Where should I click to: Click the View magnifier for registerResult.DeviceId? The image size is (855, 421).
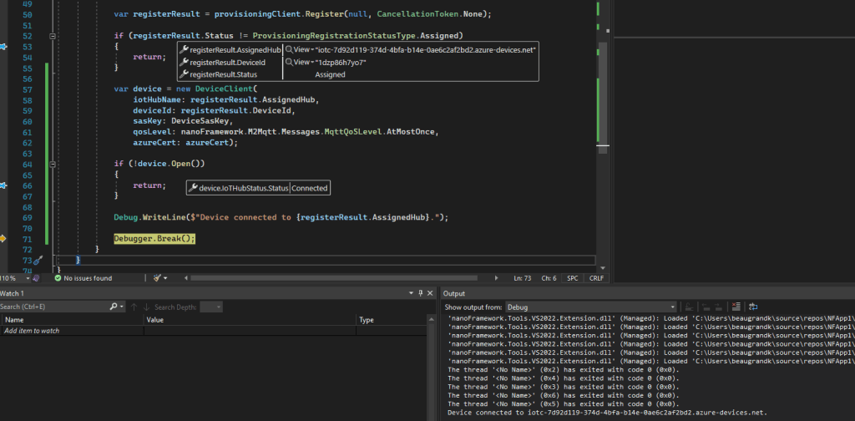(289, 63)
